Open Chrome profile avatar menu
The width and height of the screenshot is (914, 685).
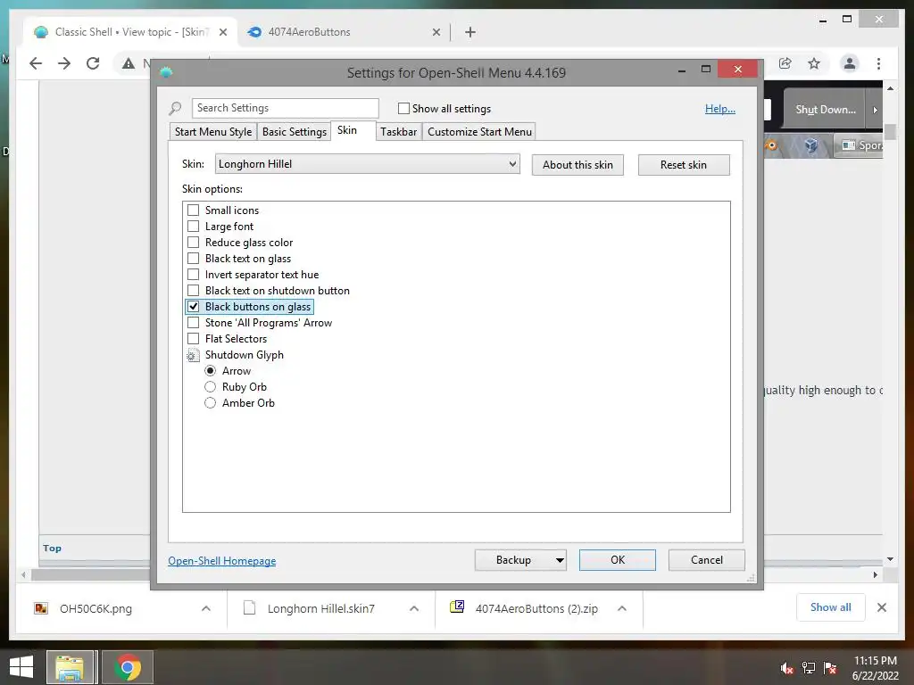pos(850,63)
